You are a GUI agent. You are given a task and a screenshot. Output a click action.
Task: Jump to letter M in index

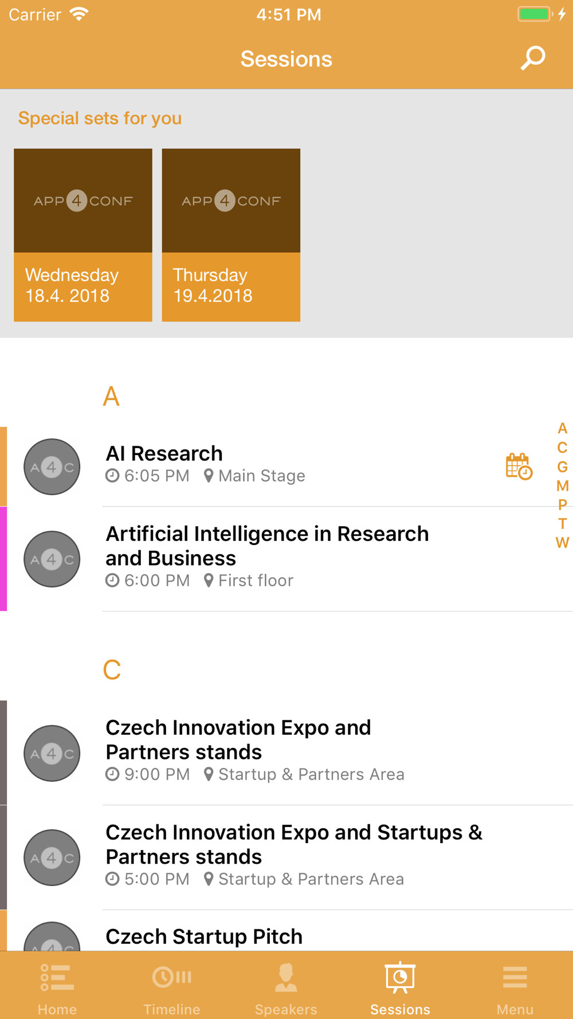(x=562, y=486)
